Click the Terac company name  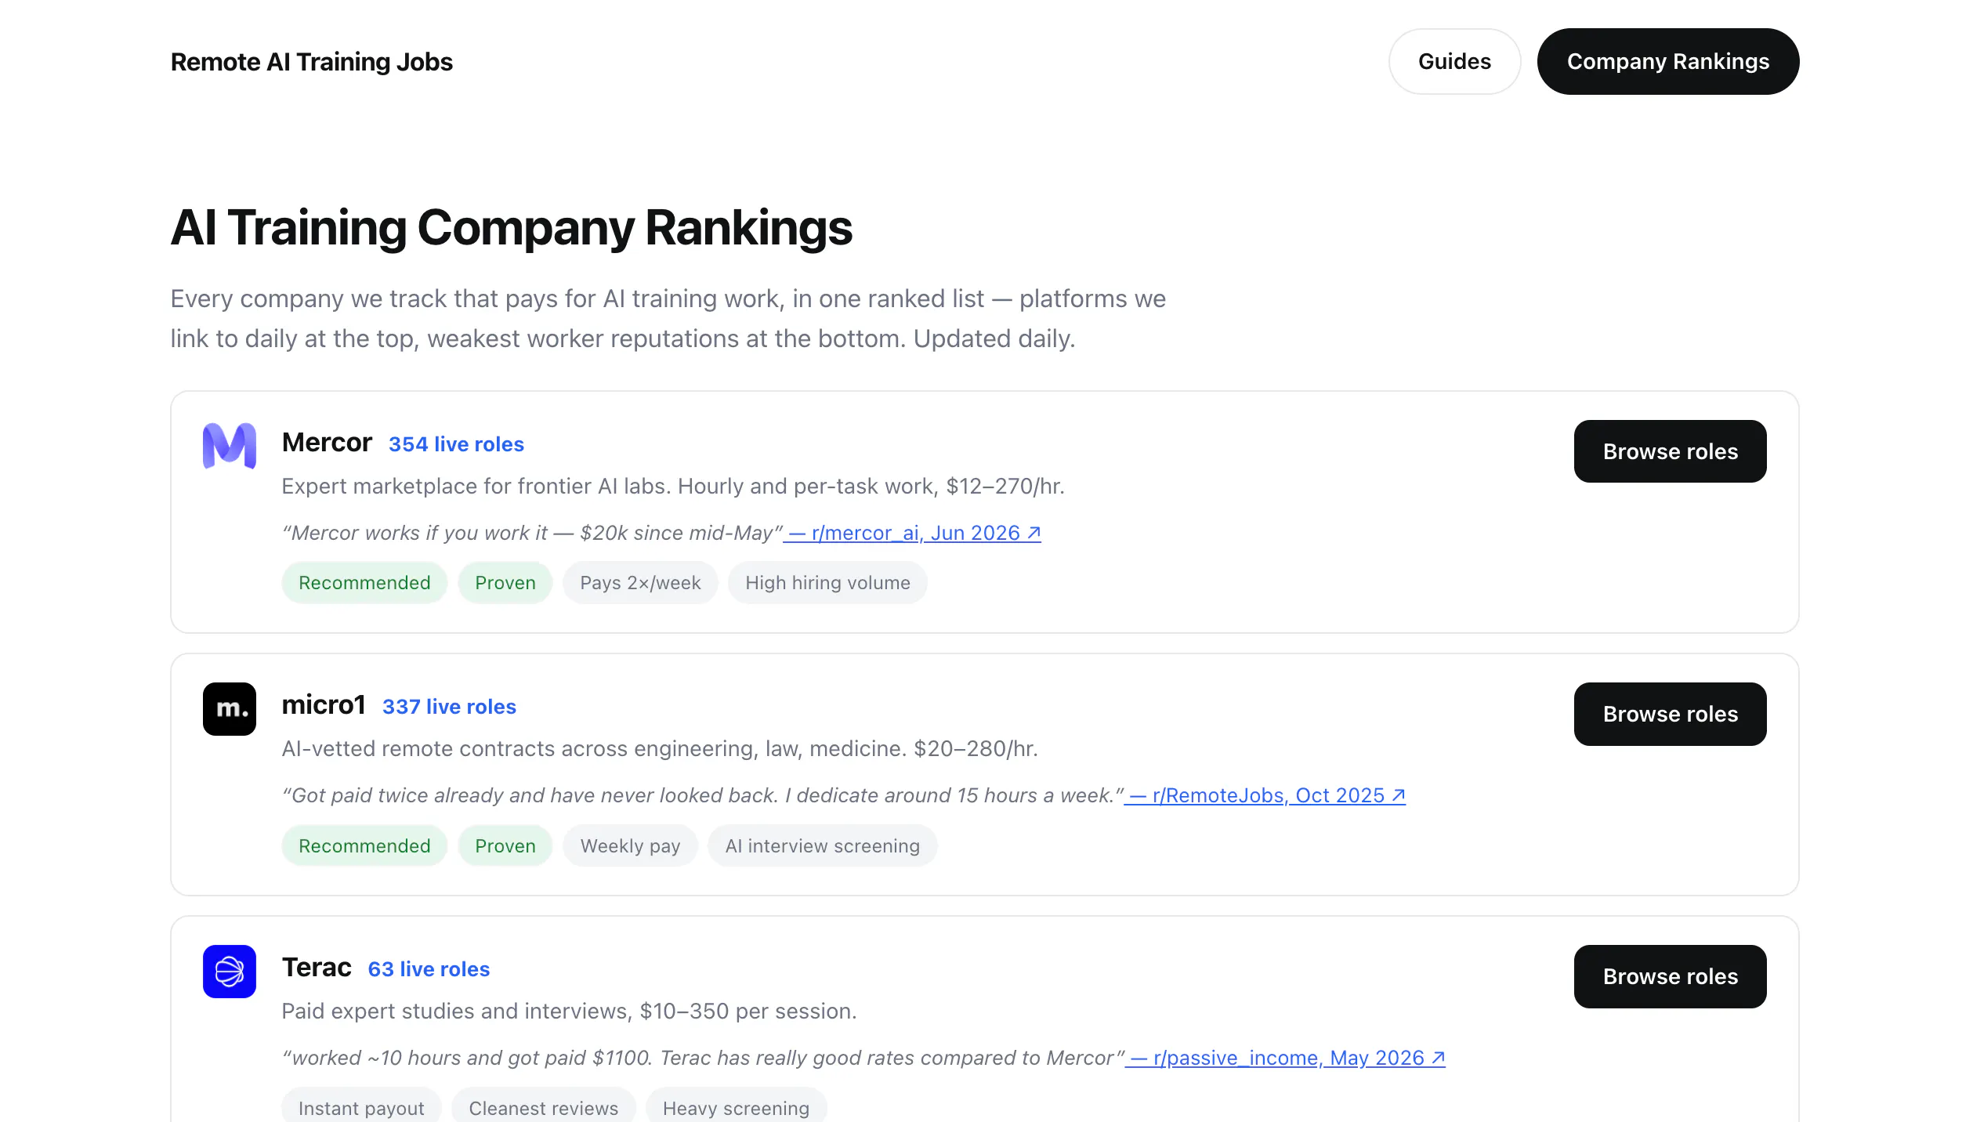click(316, 968)
